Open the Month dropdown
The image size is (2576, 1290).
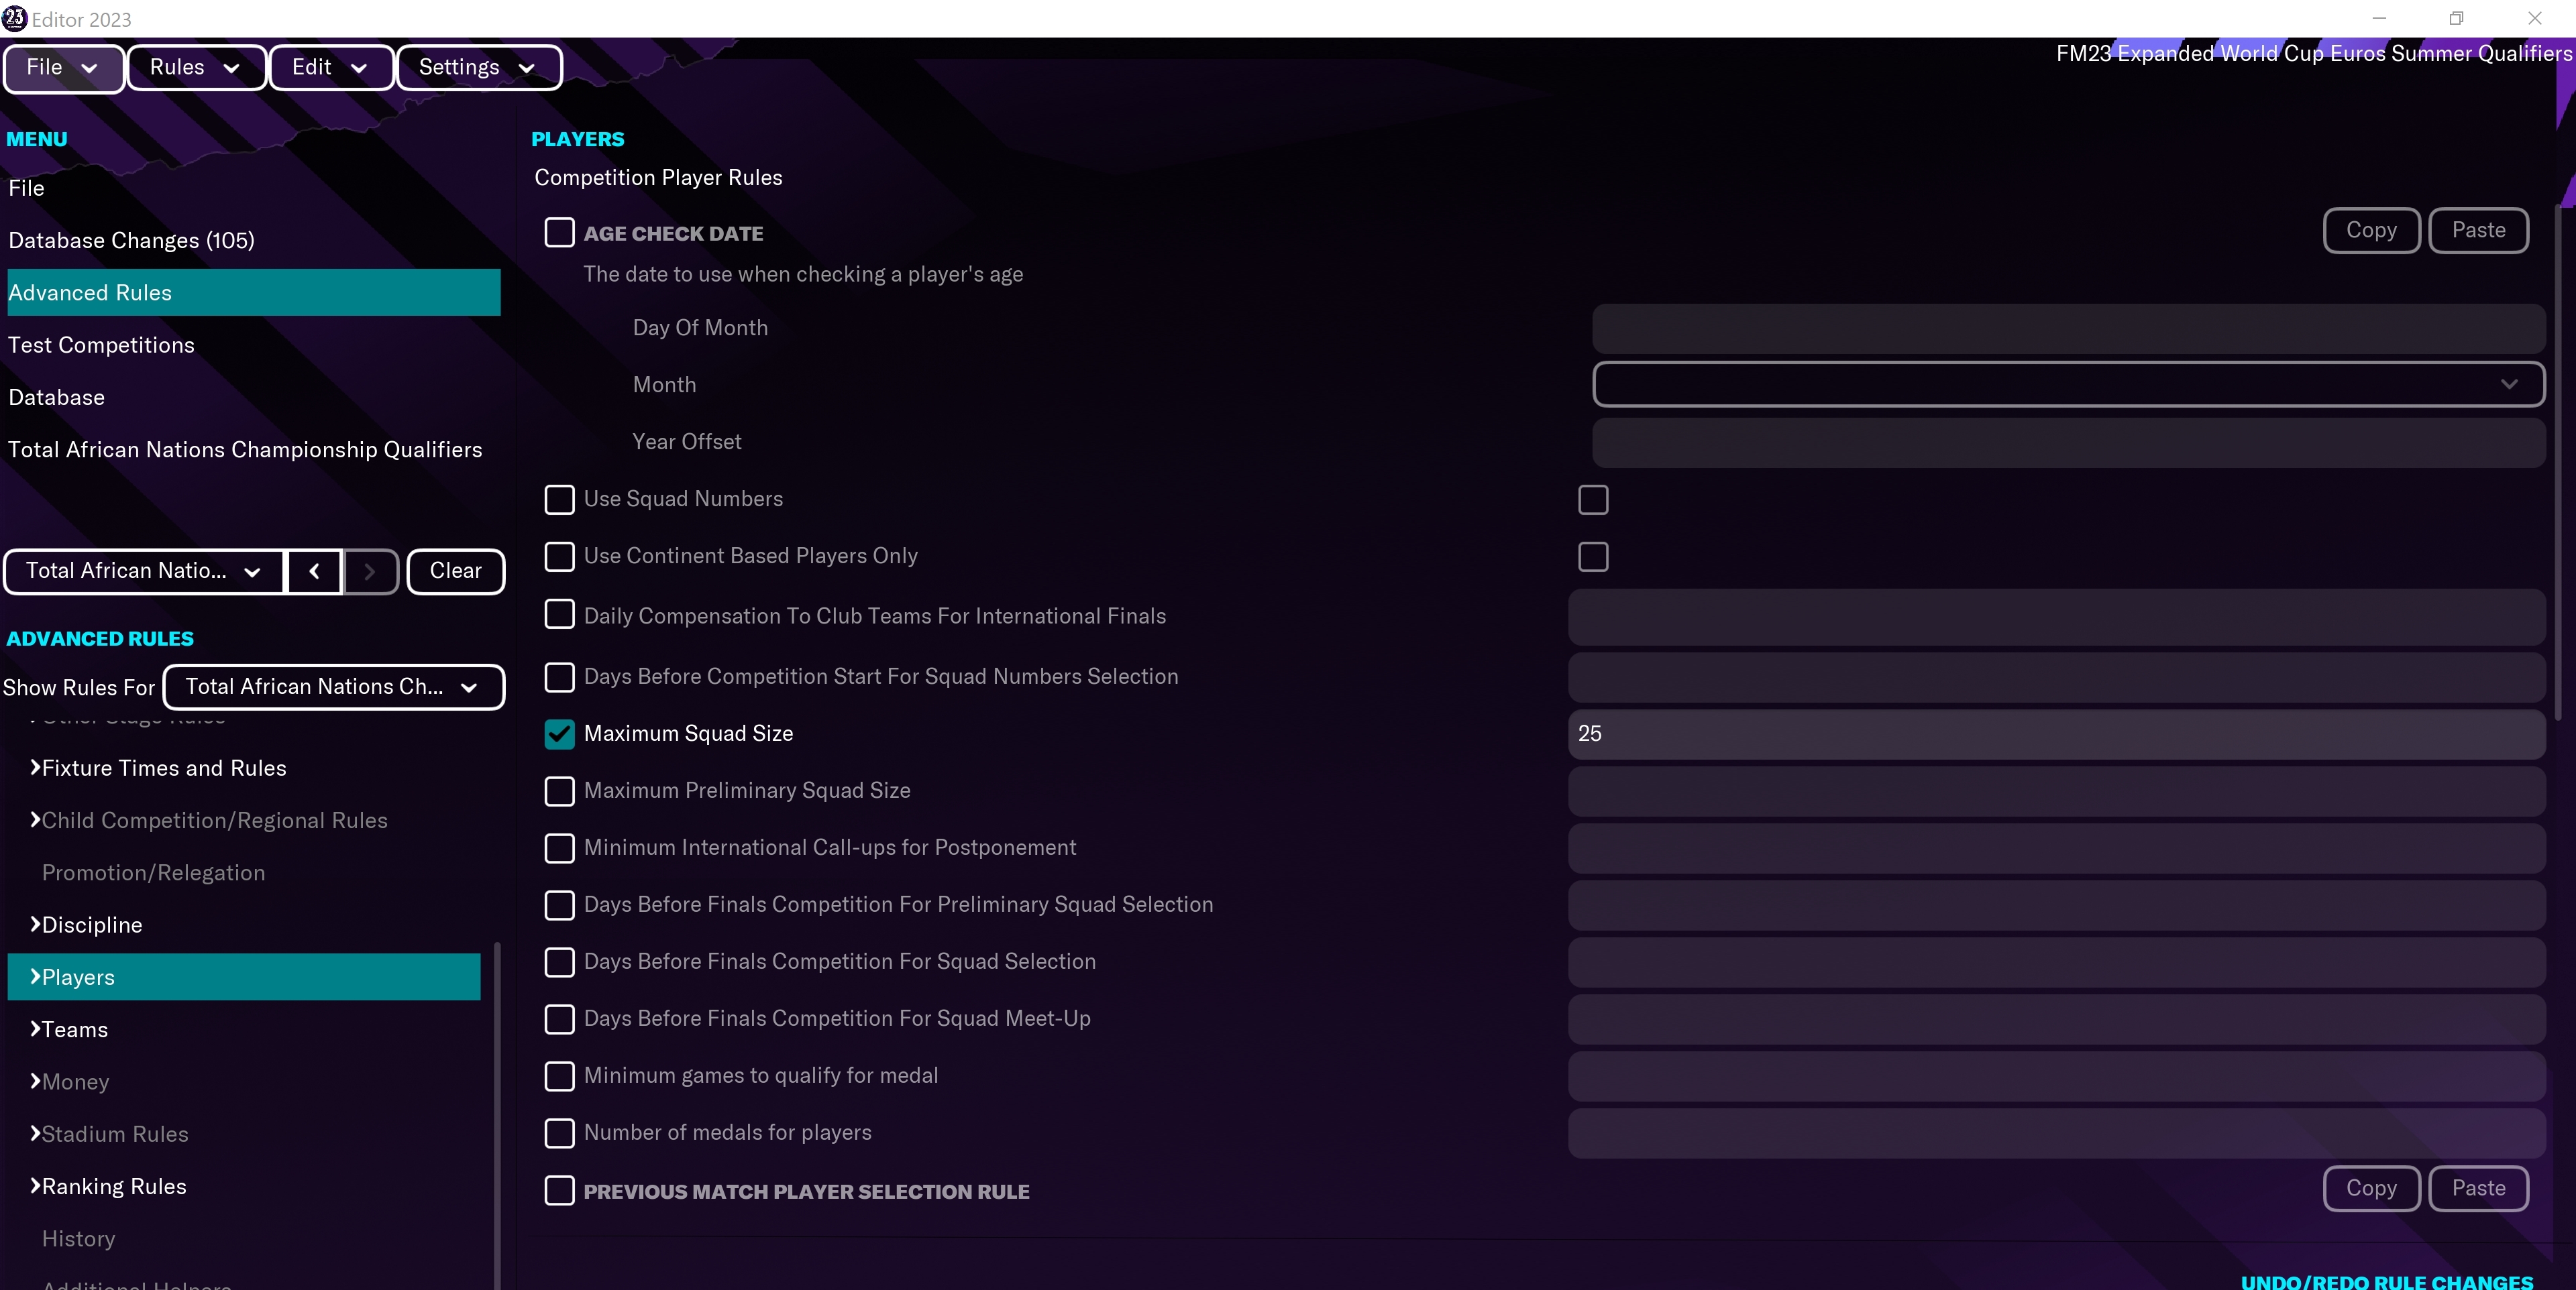pyautogui.click(x=2067, y=384)
